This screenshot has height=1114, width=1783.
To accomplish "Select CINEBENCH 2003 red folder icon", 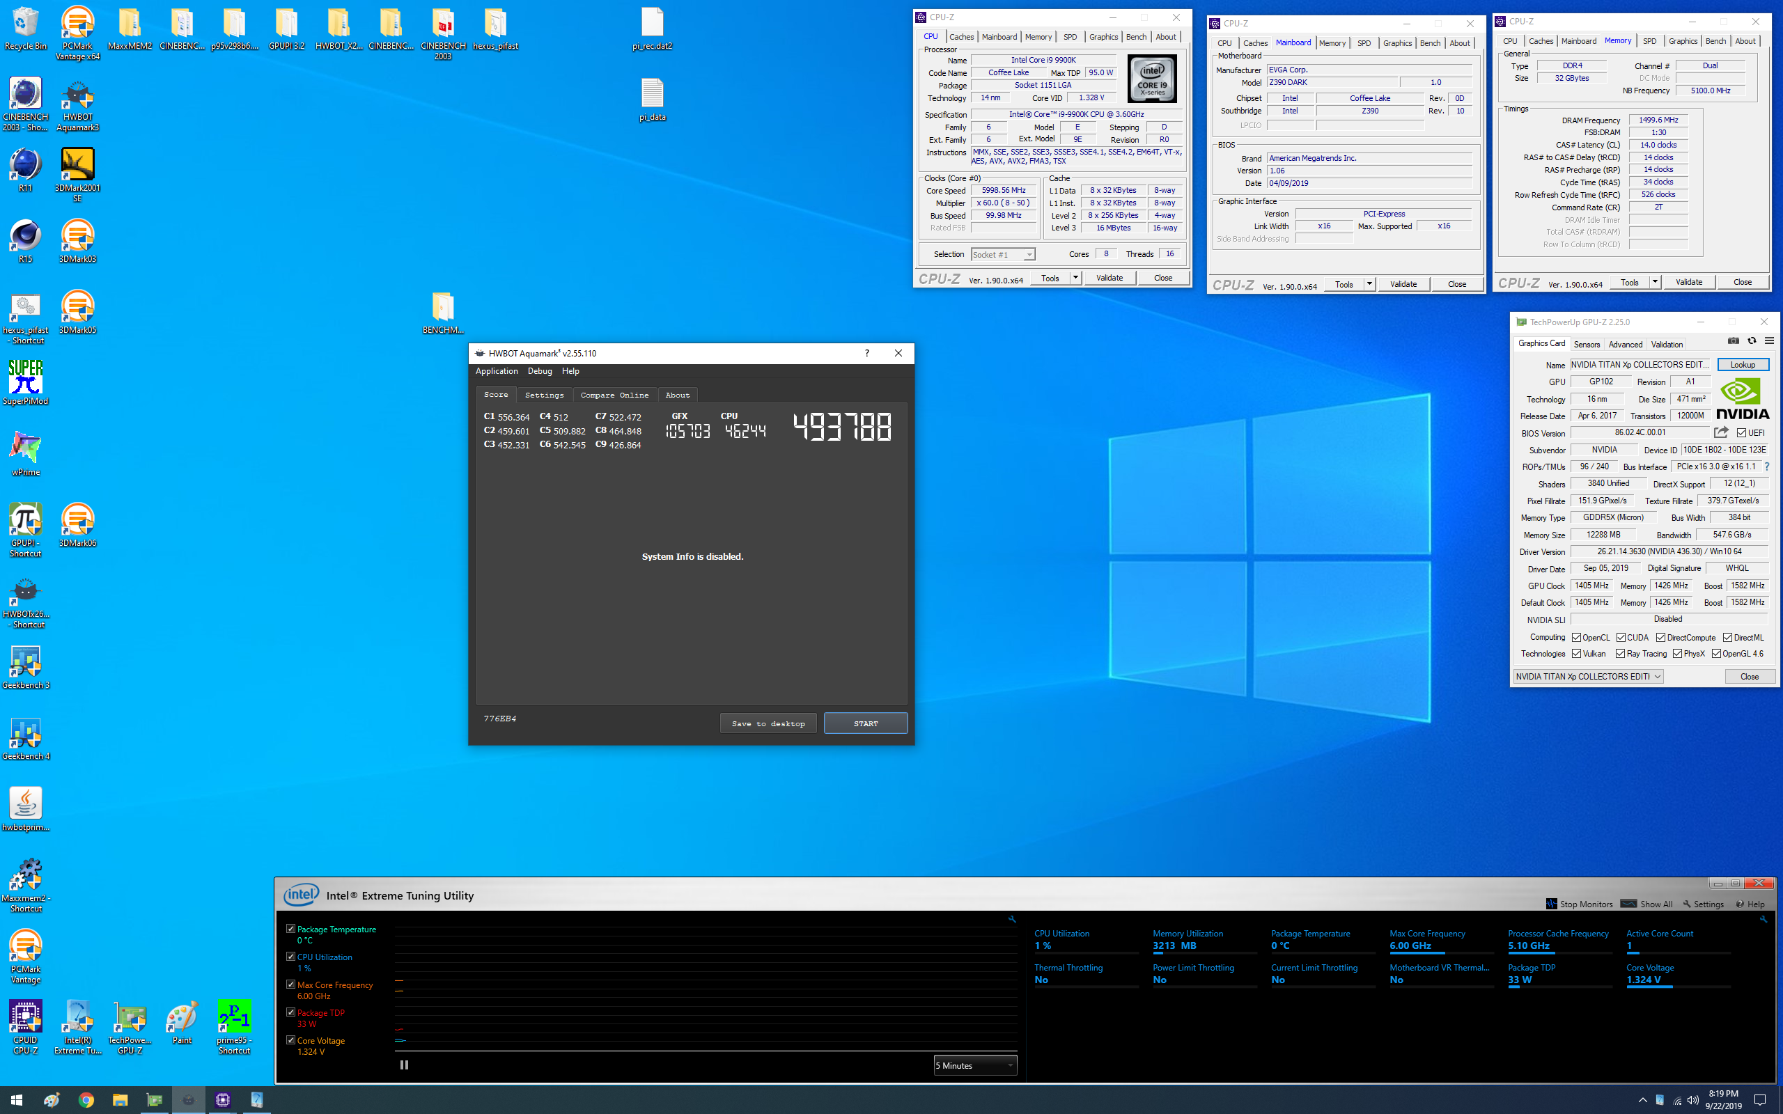I will (x=443, y=33).
